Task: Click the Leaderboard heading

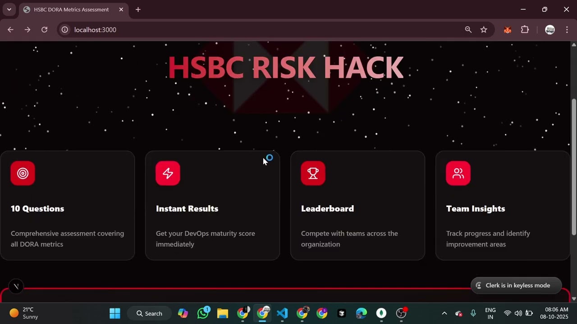Action: pyautogui.click(x=327, y=209)
